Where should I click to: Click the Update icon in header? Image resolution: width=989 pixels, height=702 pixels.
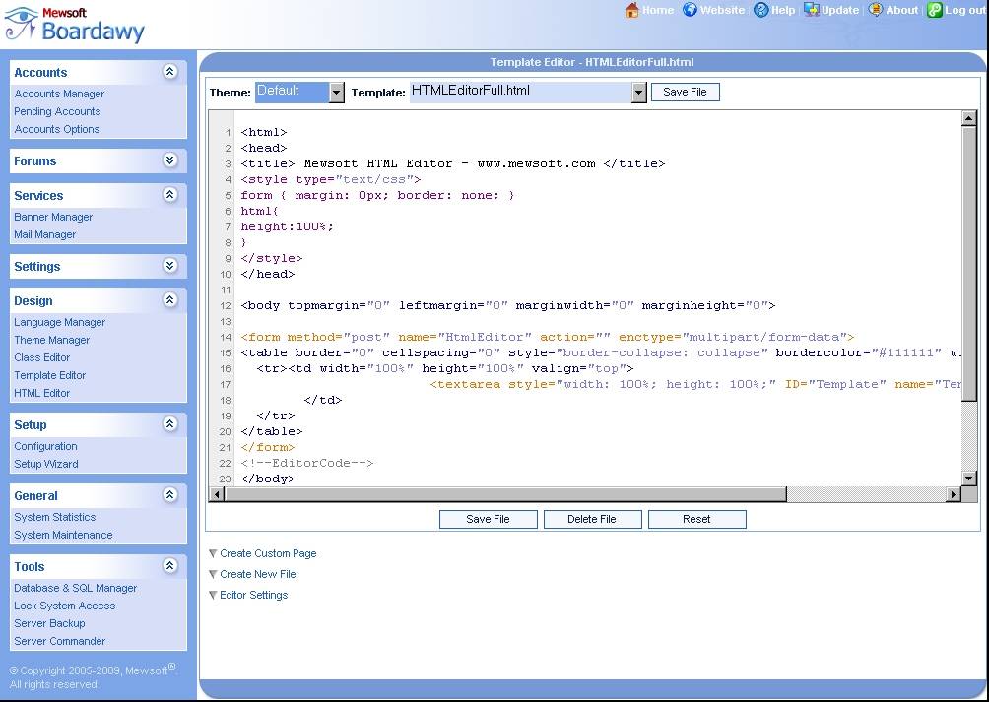click(811, 10)
